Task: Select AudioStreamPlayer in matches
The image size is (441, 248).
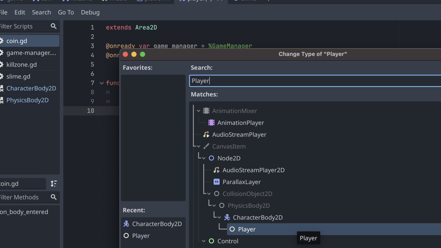Action: coord(239,134)
